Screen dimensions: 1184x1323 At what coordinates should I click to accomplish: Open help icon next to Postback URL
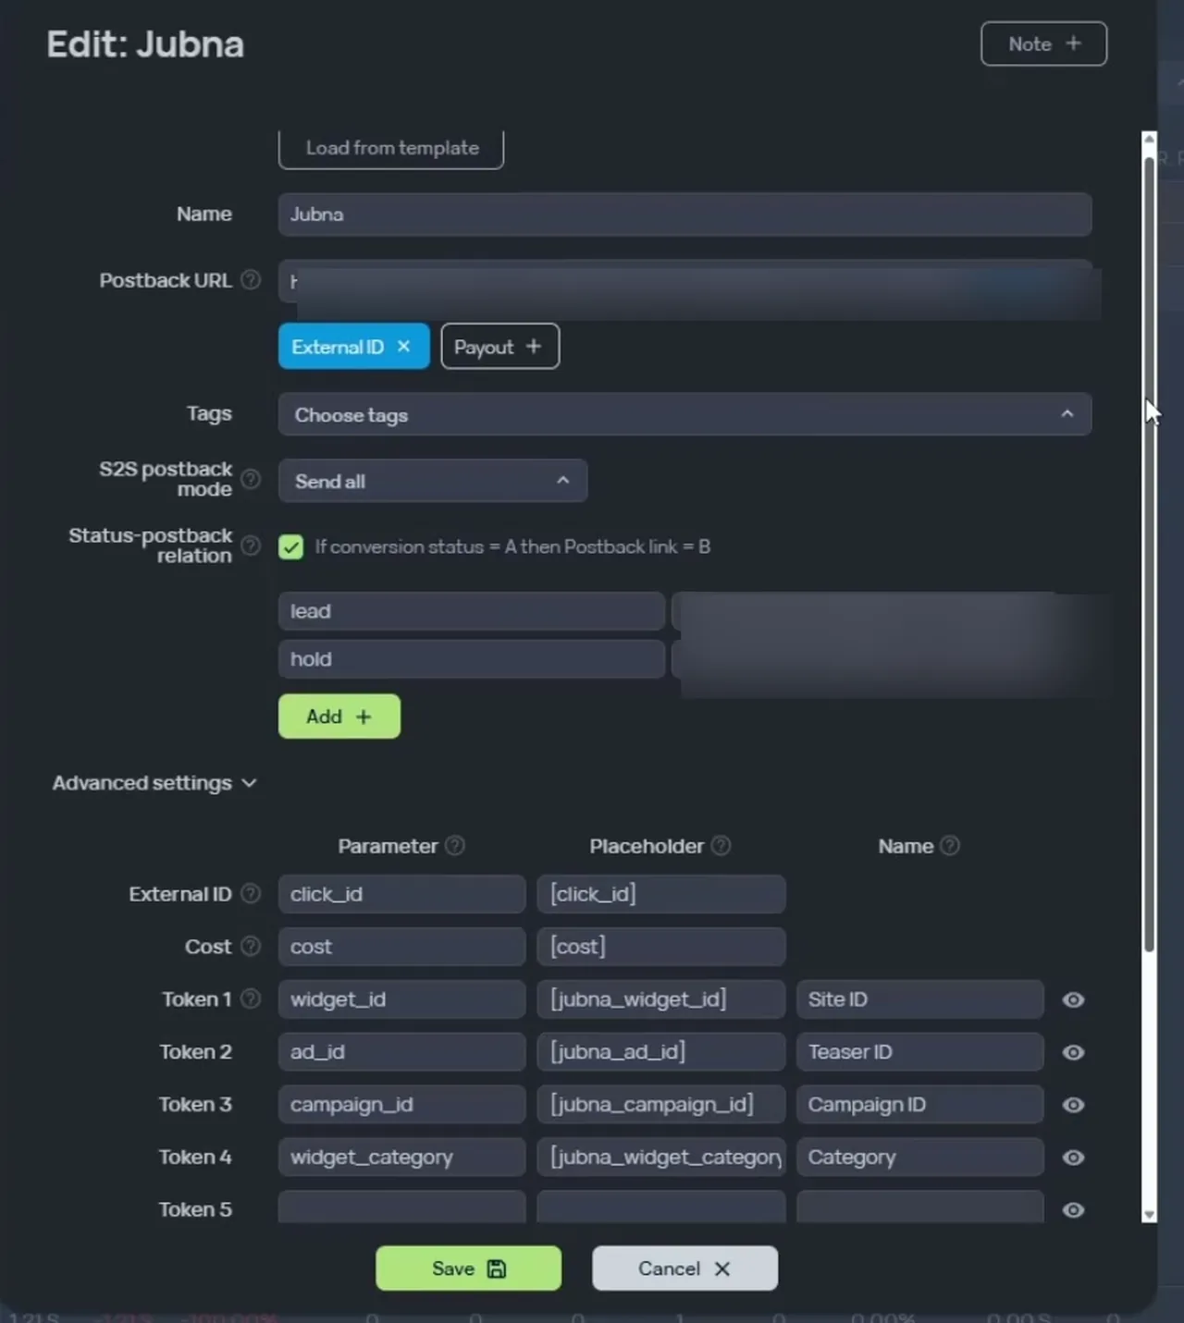pyautogui.click(x=251, y=279)
